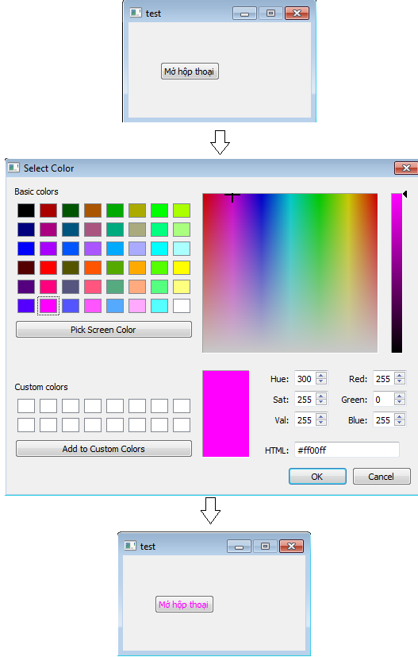The image size is (418, 657).
Task: Decrease the Blue value with down arrow
Action: [x=400, y=423]
